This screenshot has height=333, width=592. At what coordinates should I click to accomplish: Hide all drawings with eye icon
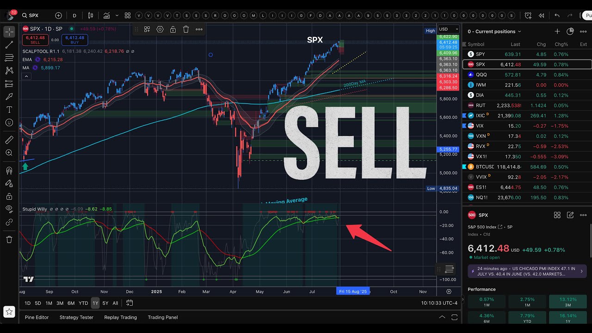point(9,209)
